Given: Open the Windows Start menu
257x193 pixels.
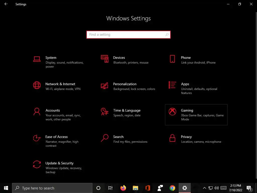Looking at the screenshot, I should click(6, 188).
